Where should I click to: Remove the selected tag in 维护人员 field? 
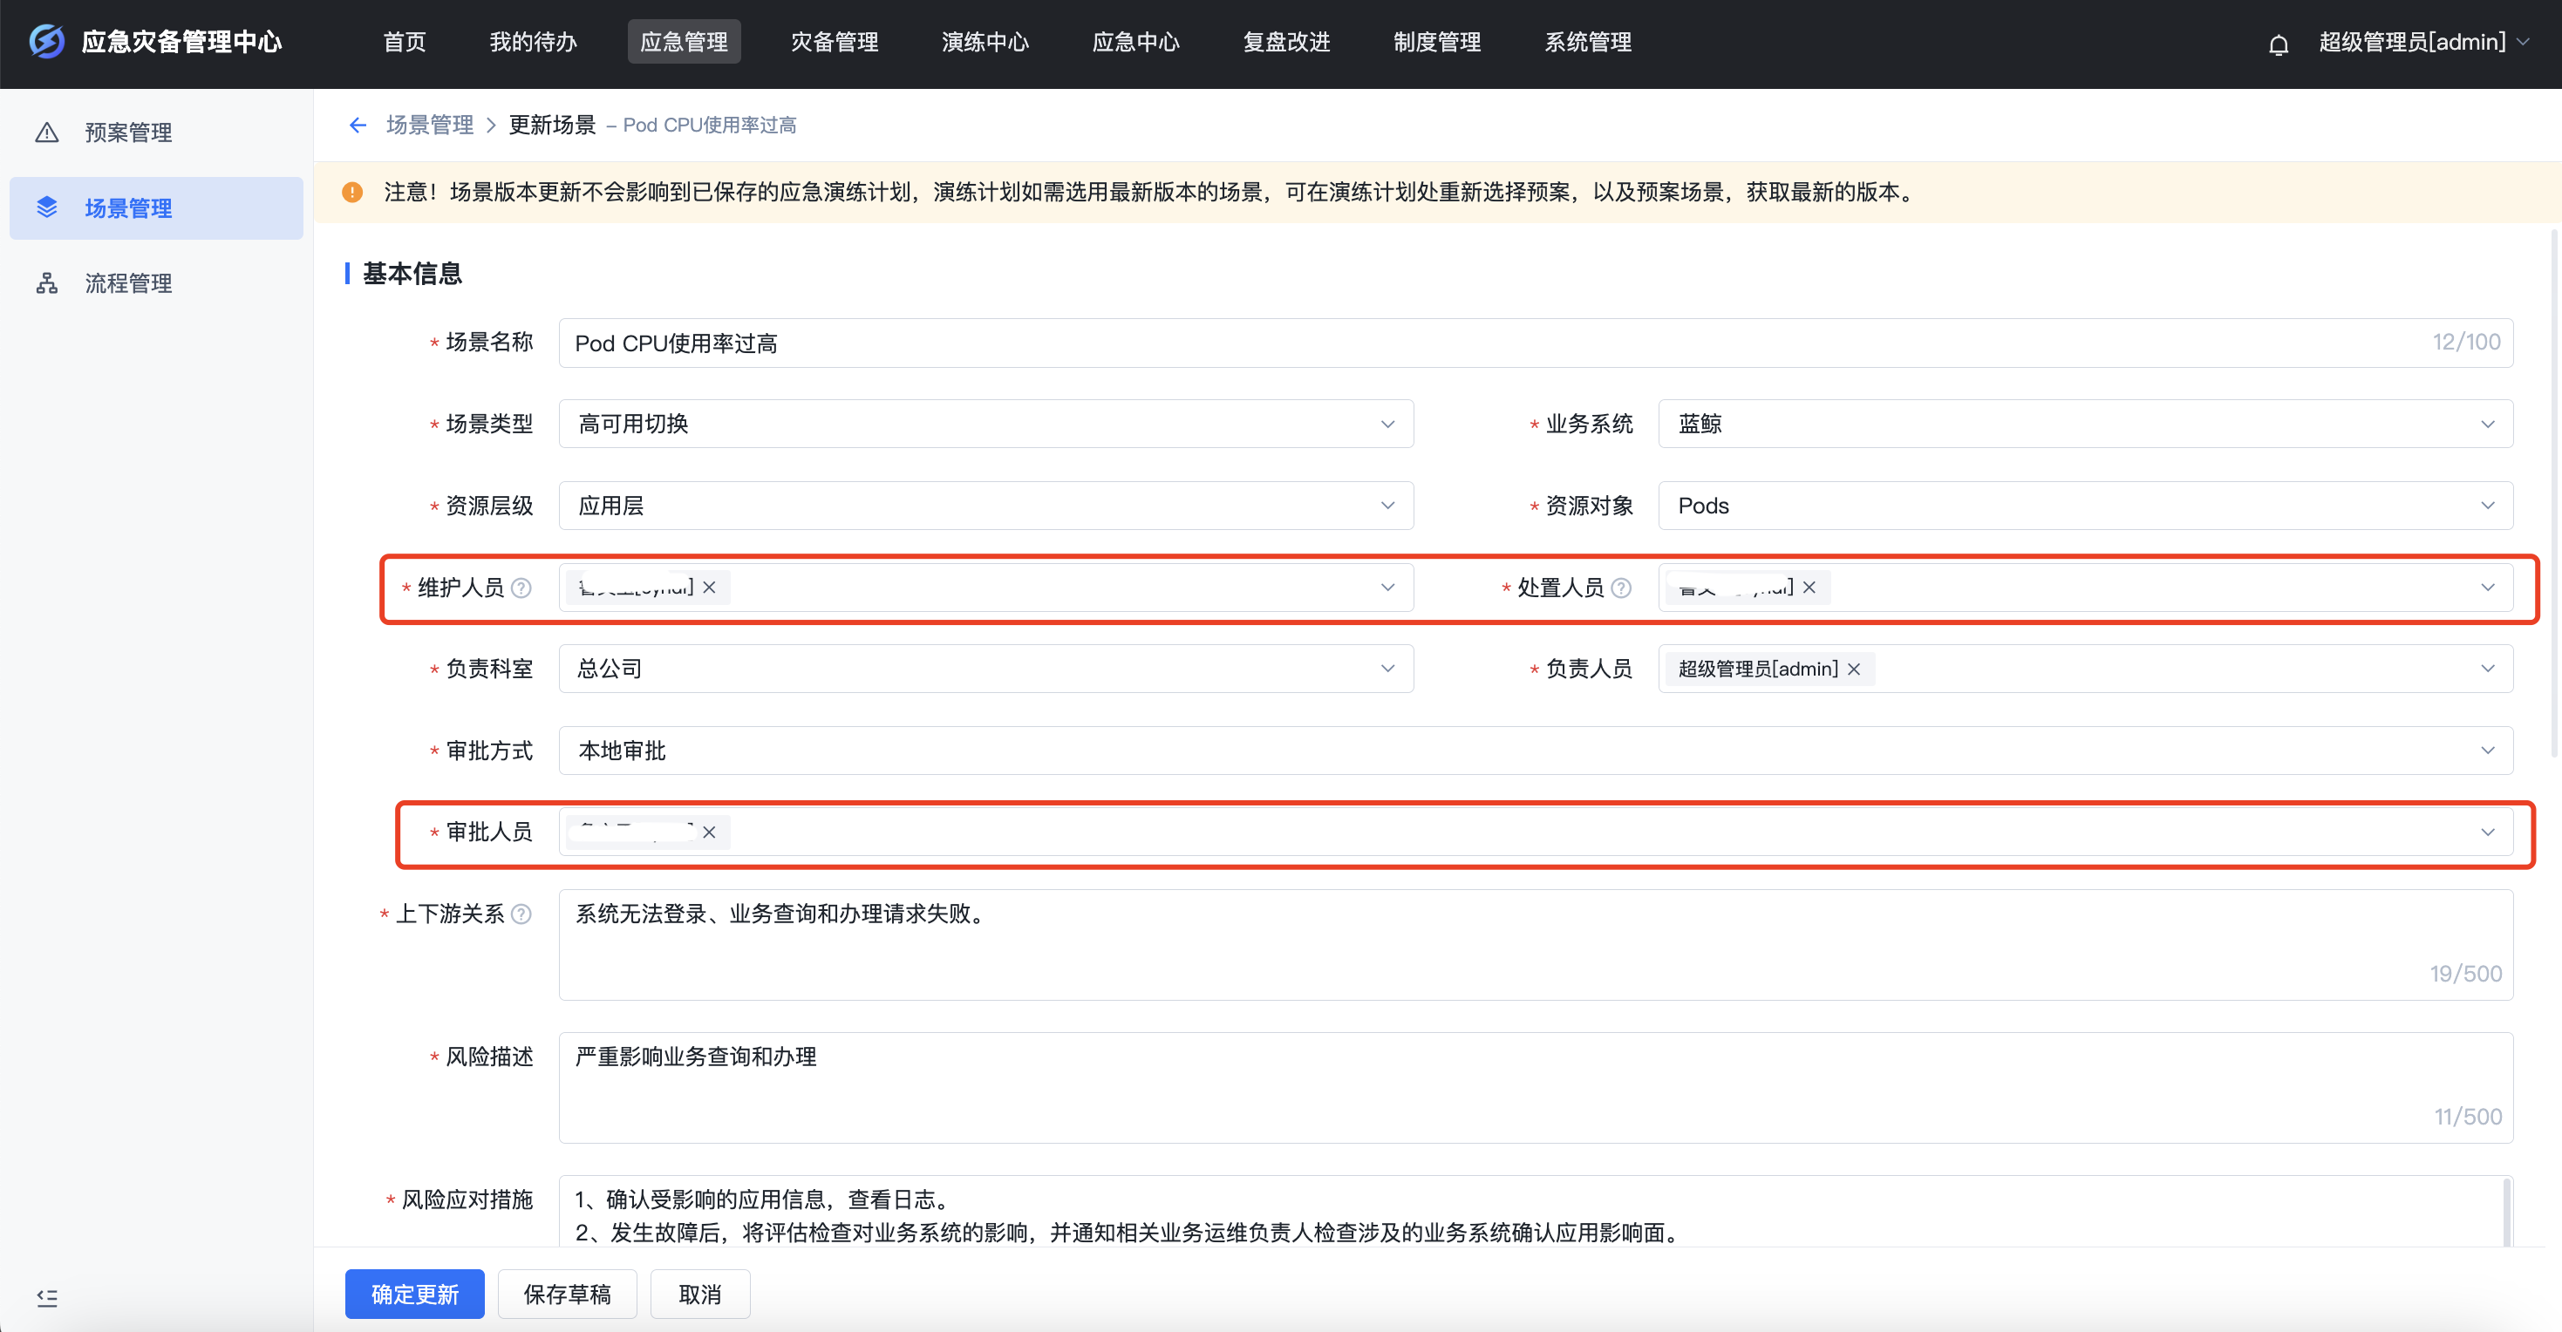pos(709,588)
